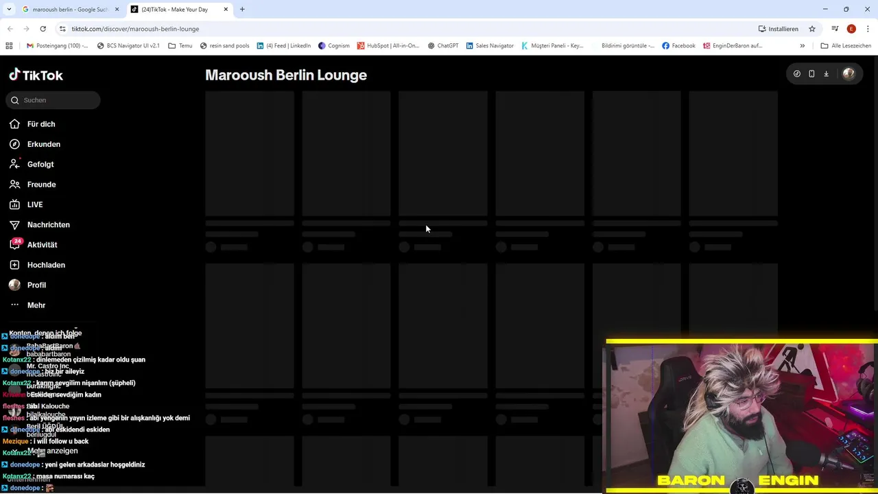The image size is (878, 494).
Task: Open the Müşteri Paneli bookmark
Action: 552,46
